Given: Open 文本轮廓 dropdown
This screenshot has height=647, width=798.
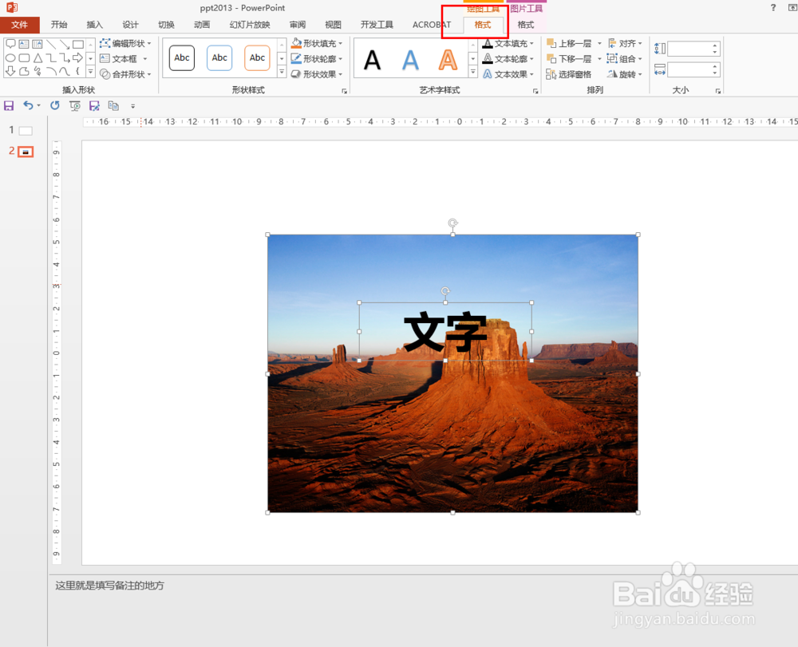Looking at the screenshot, I should (508, 58).
